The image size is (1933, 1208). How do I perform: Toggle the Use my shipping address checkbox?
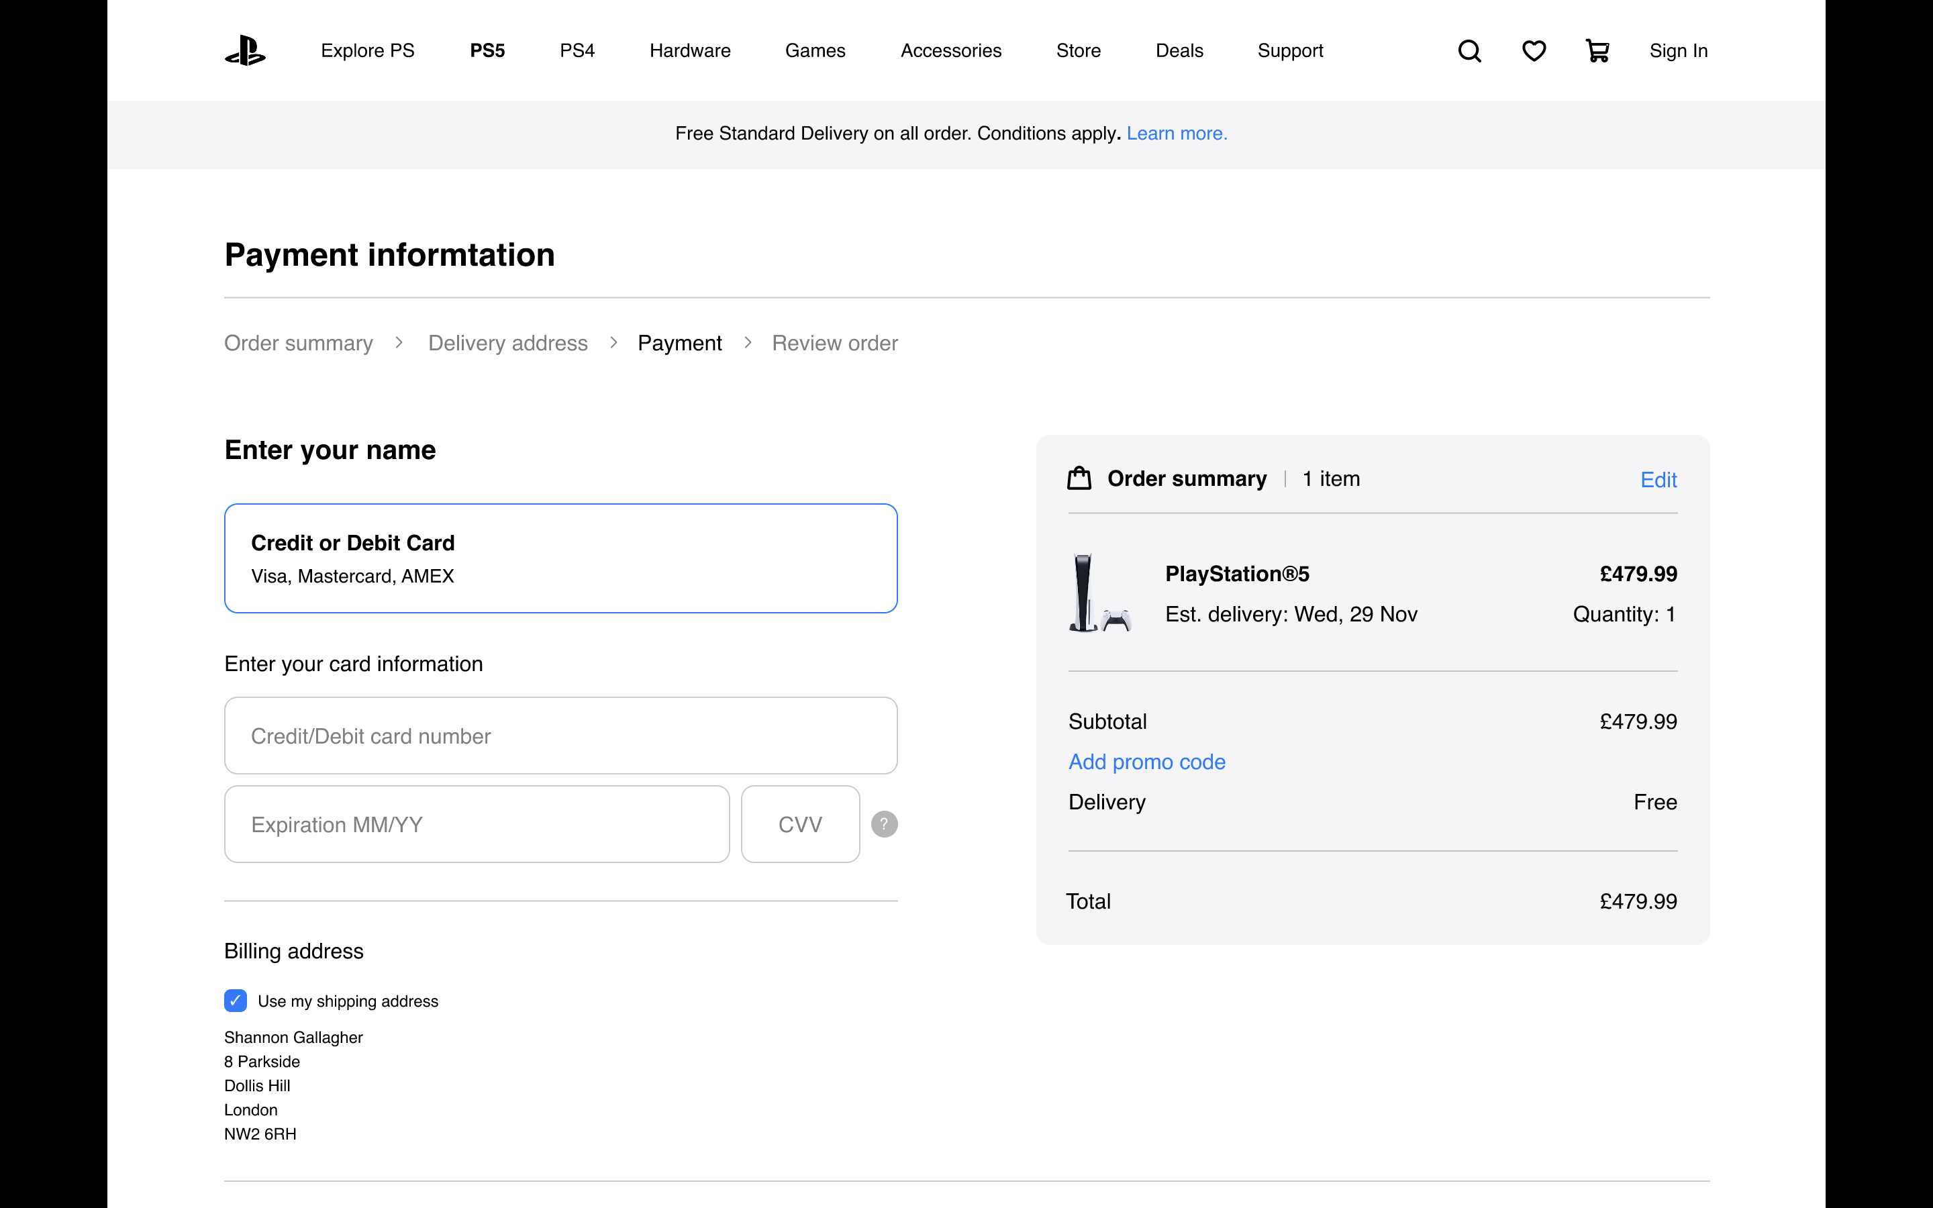(236, 1000)
